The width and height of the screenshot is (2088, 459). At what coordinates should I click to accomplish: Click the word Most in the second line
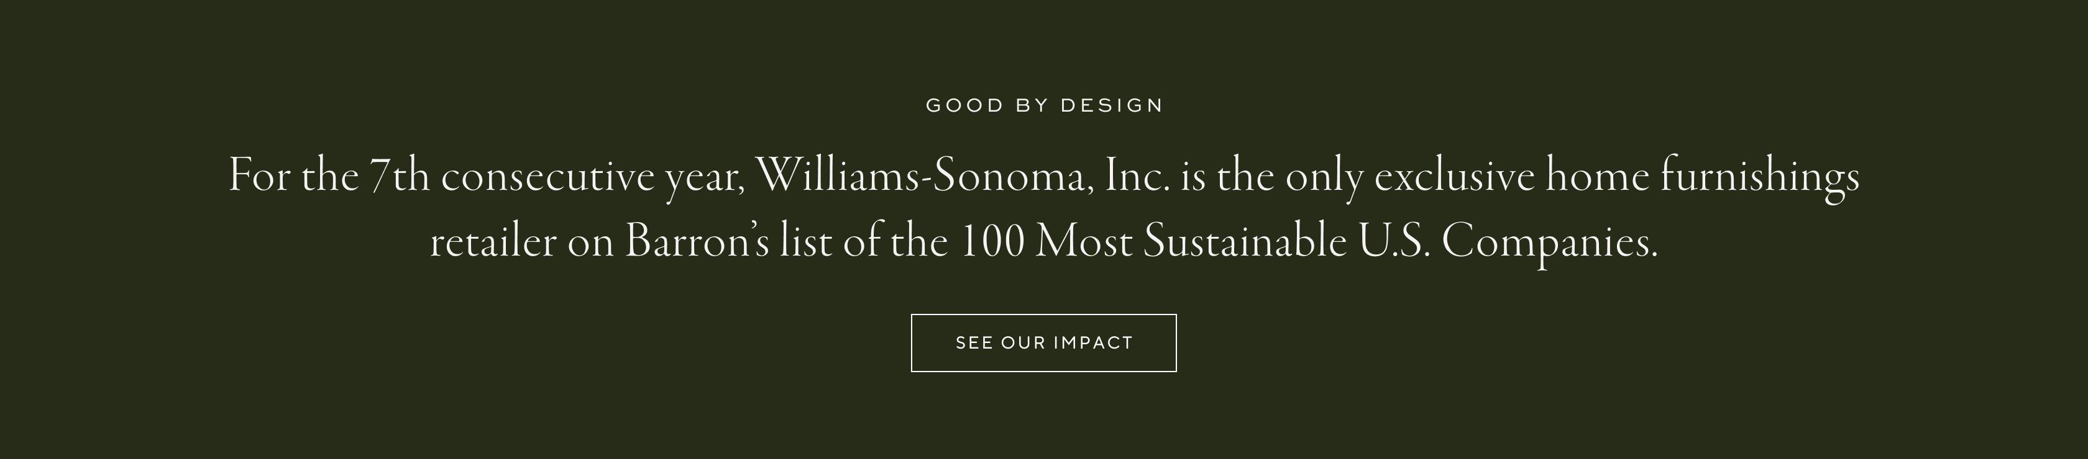tap(1084, 242)
